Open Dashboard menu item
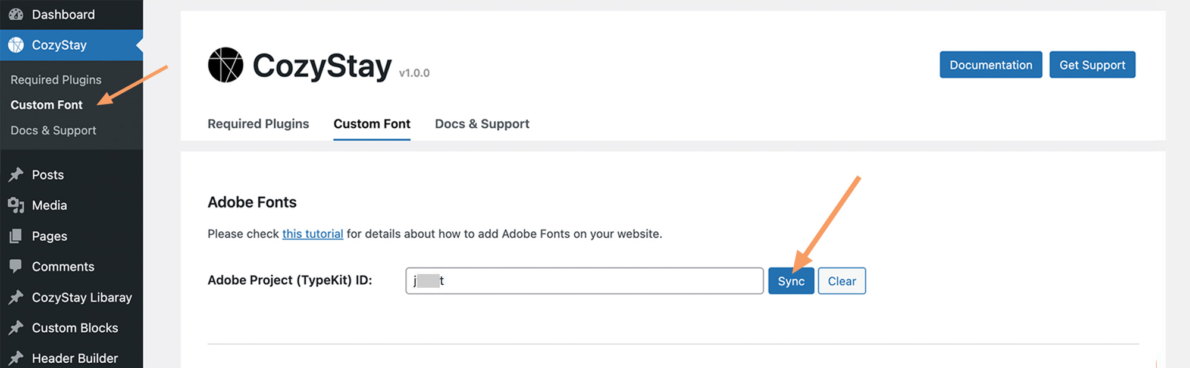 click(x=71, y=14)
